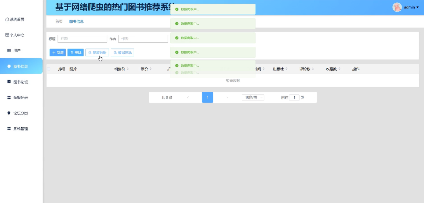This screenshot has height=203, width=424.
Task: Select the 举报记录 sidebar icon
Action: pos(8,97)
